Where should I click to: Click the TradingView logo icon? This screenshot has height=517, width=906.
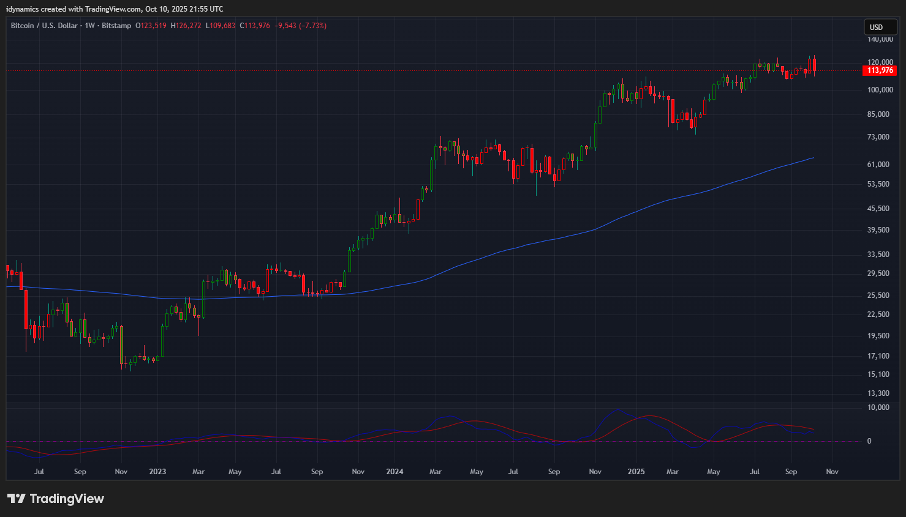point(17,499)
